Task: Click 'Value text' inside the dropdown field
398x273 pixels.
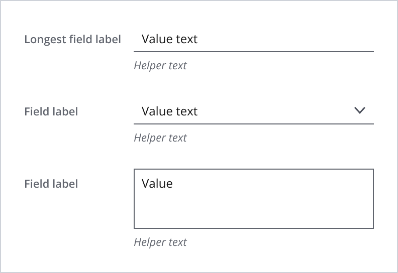Action: click(170, 111)
